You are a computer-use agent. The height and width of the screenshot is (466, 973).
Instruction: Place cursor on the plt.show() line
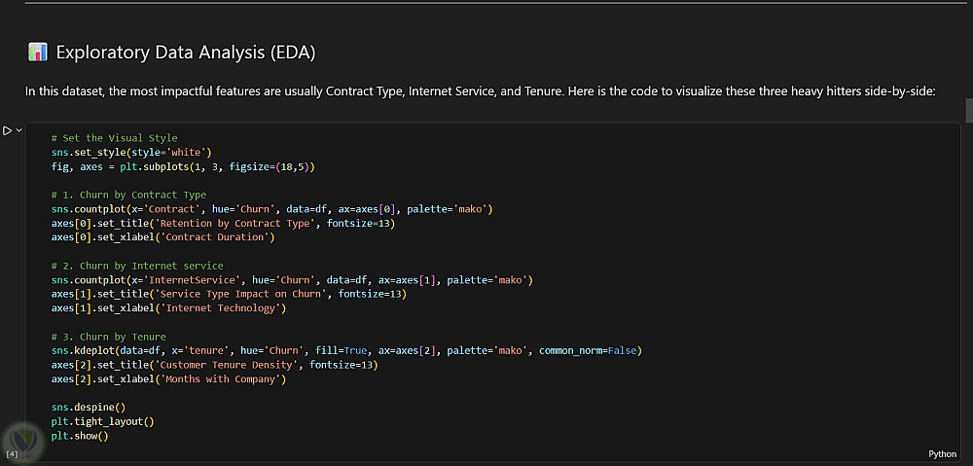click(x=80, y=436)
